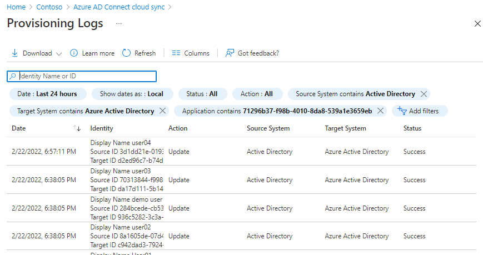Click the Got feedback icon
The image size is (483, 255).
point(230,53)
